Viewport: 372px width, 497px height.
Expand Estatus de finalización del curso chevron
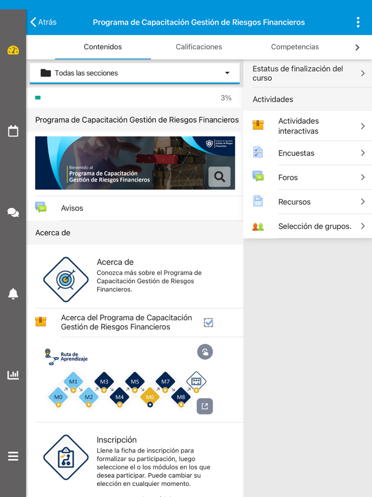coord(363,73)
